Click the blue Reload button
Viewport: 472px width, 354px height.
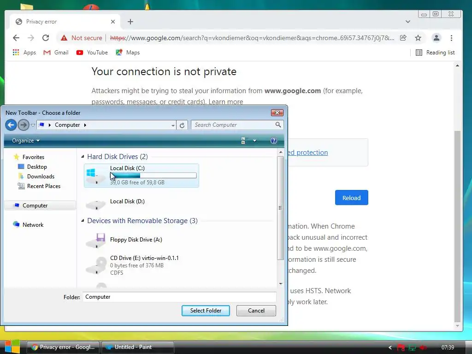351,198
